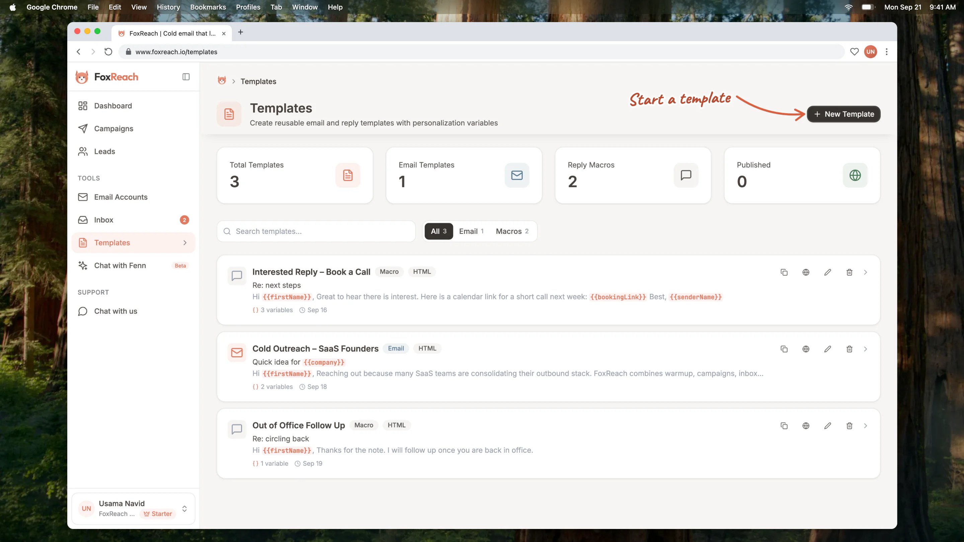Go back to previous page

[x=79, y=52]
